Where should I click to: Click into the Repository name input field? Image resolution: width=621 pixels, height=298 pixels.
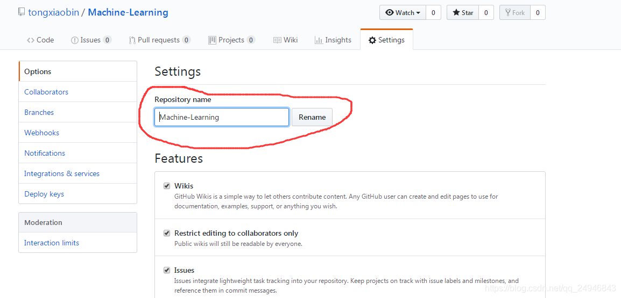222,117
